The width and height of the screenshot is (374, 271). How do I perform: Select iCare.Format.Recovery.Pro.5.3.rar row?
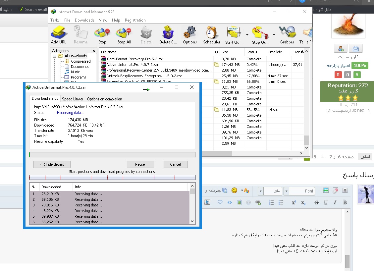pos(202,59)
